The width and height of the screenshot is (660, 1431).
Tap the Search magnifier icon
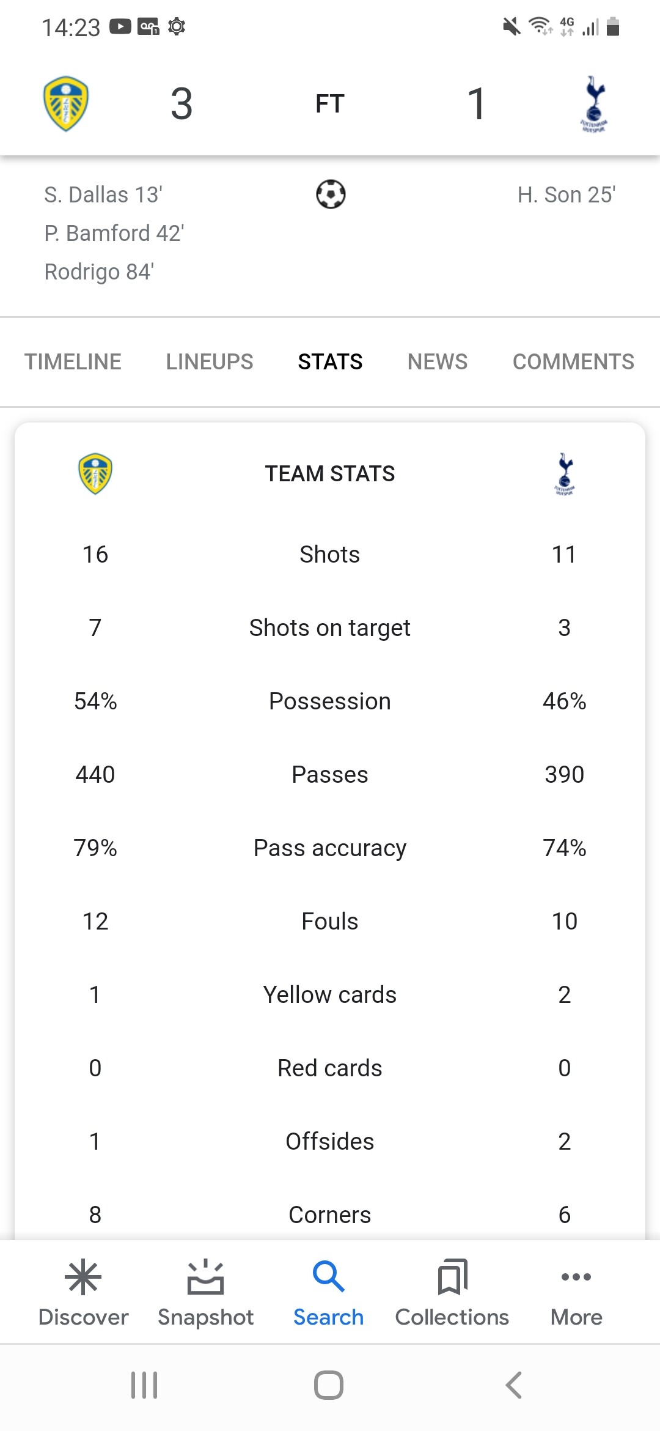[x=329, y=1277]
